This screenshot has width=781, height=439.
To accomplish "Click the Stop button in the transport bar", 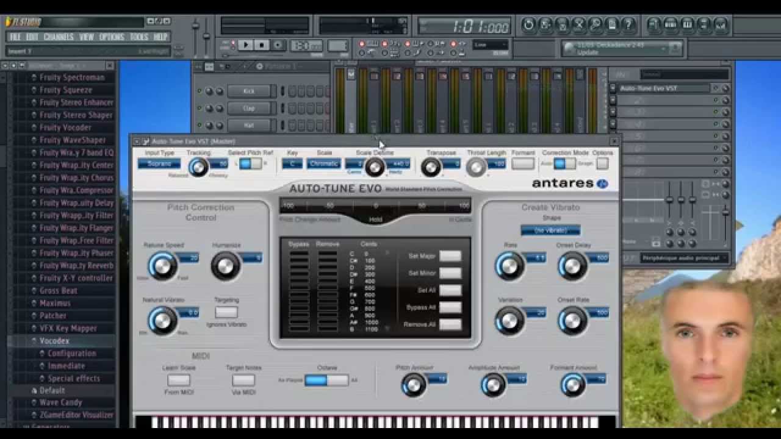I will pos(262,45).
